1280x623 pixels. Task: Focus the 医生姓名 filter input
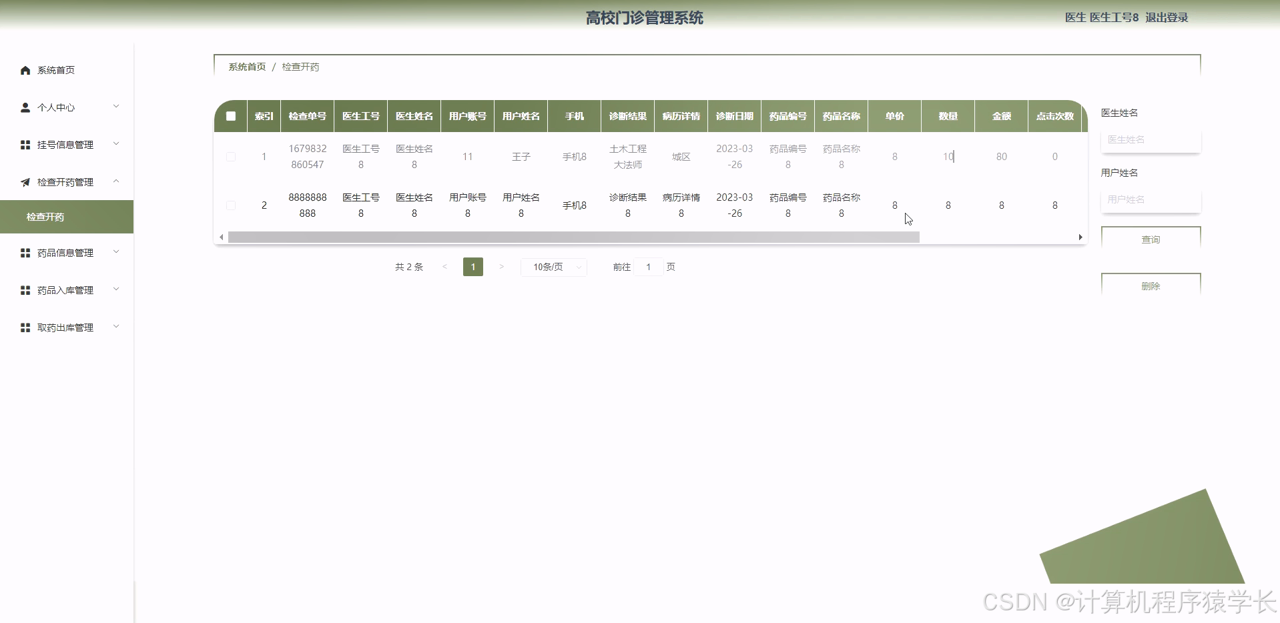click(1151, 139)
